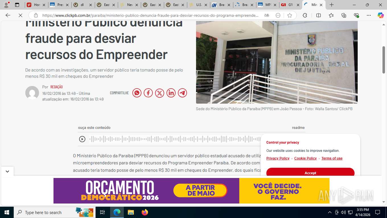Open Browser essentials heart icon
Viewport: 387px width, 218px height.
[x=356, y=15]
